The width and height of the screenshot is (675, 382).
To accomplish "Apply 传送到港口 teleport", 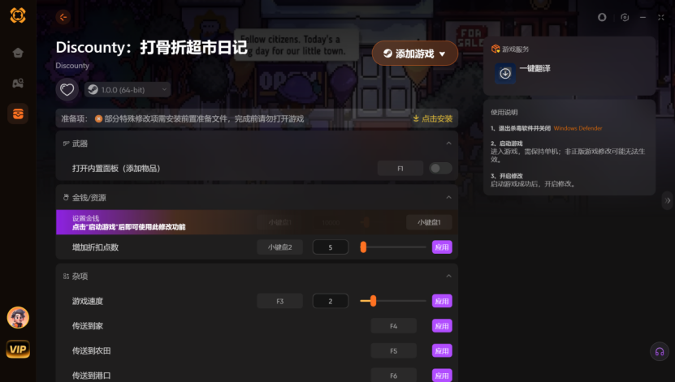I will [x=442, y=376].
